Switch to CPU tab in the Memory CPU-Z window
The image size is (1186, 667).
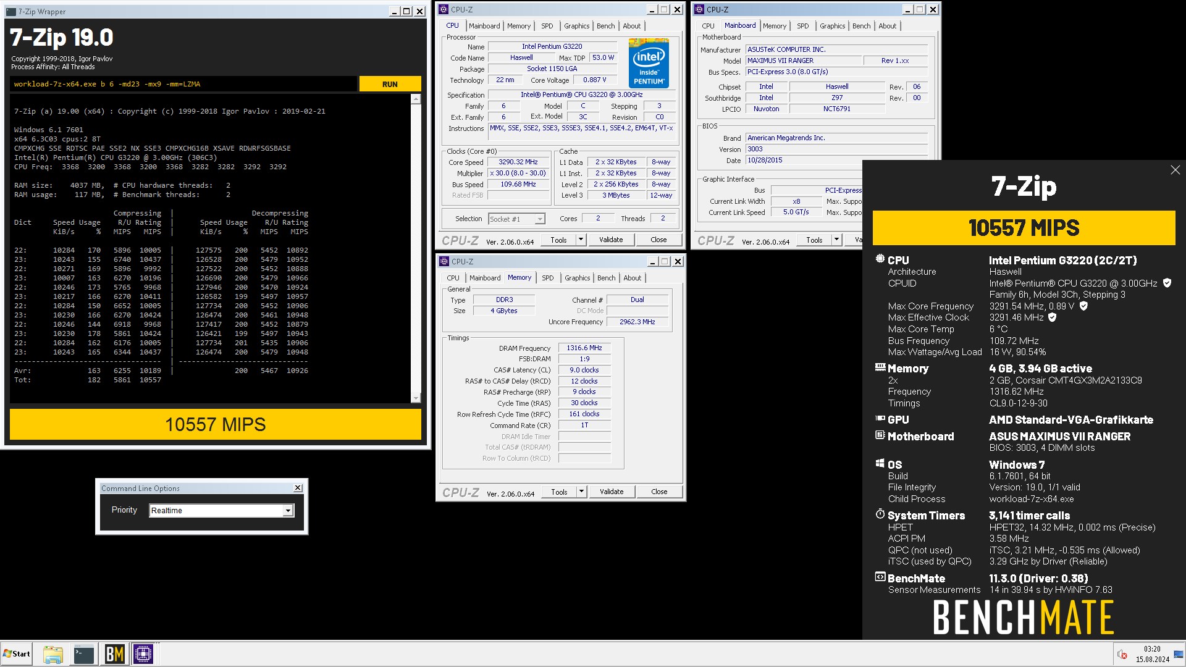point(453,278)
